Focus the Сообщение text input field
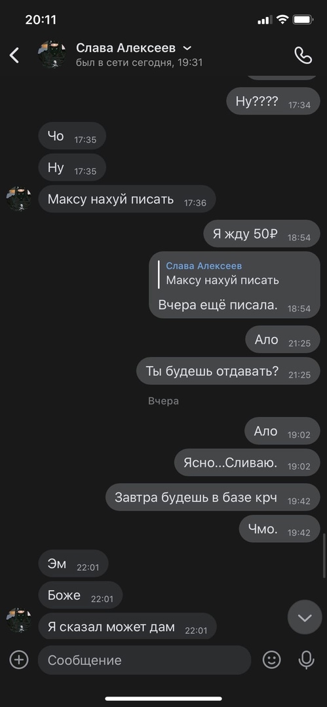 click(x=144, y=660)
